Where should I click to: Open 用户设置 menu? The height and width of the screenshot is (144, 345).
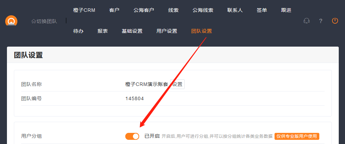[x=167, y=31]
